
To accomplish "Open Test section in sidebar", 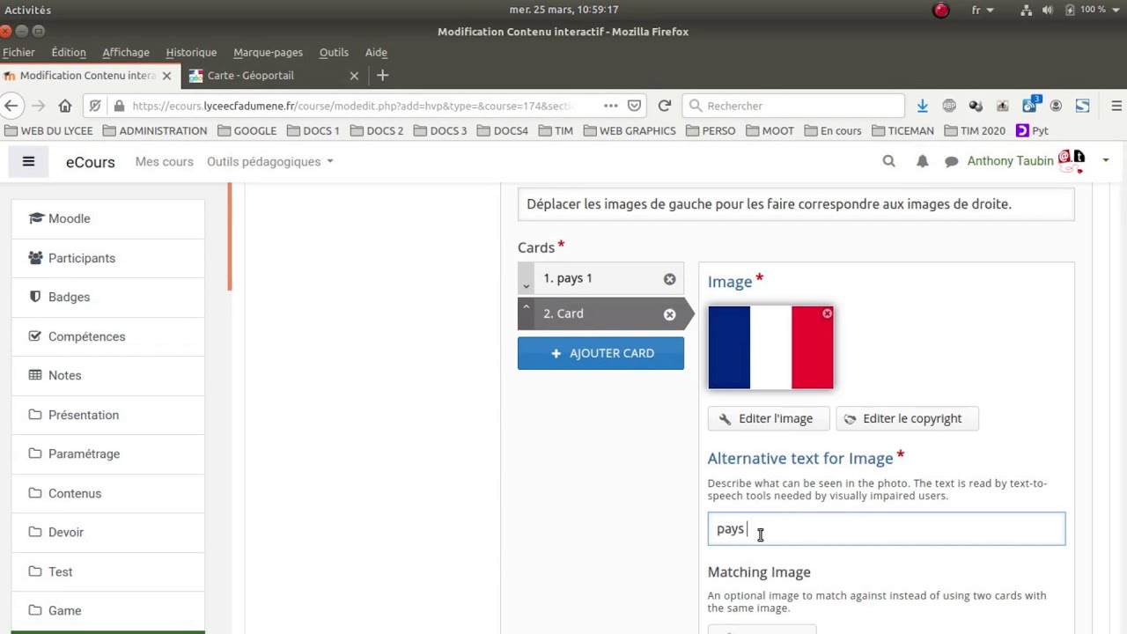I will (x=107, y=571).
